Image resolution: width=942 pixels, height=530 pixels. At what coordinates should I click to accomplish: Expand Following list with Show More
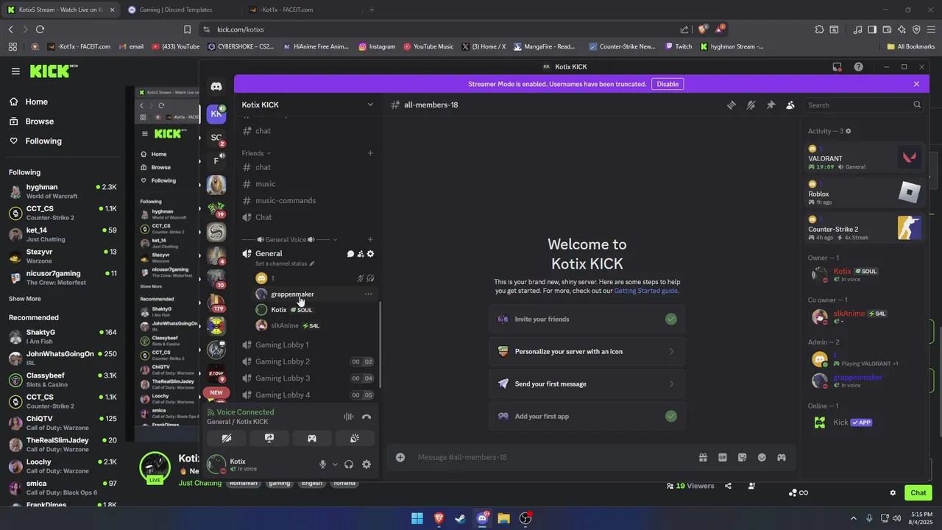25,299
